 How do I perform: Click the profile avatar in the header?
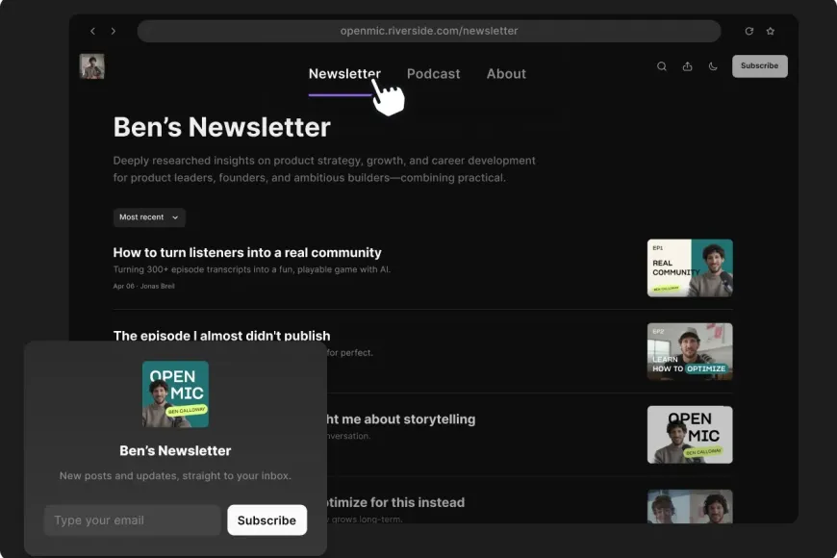tap(91, 66)
